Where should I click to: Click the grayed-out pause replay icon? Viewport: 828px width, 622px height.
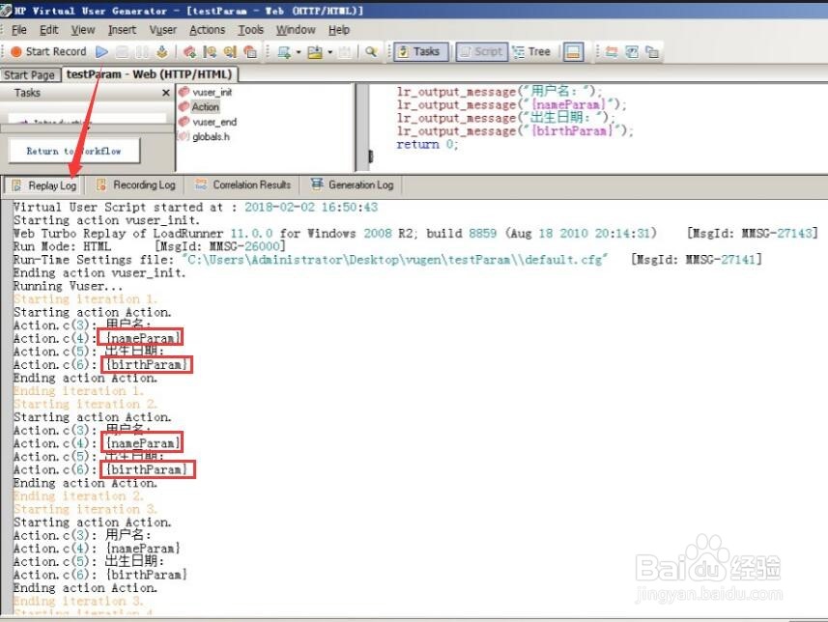coord(142,51)
